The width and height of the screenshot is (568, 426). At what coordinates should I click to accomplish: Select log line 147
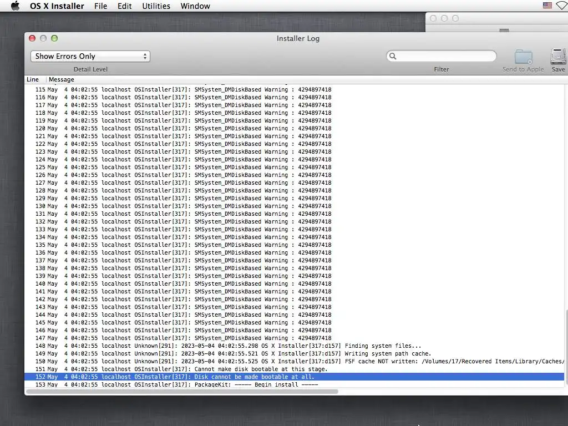(294, 338)
